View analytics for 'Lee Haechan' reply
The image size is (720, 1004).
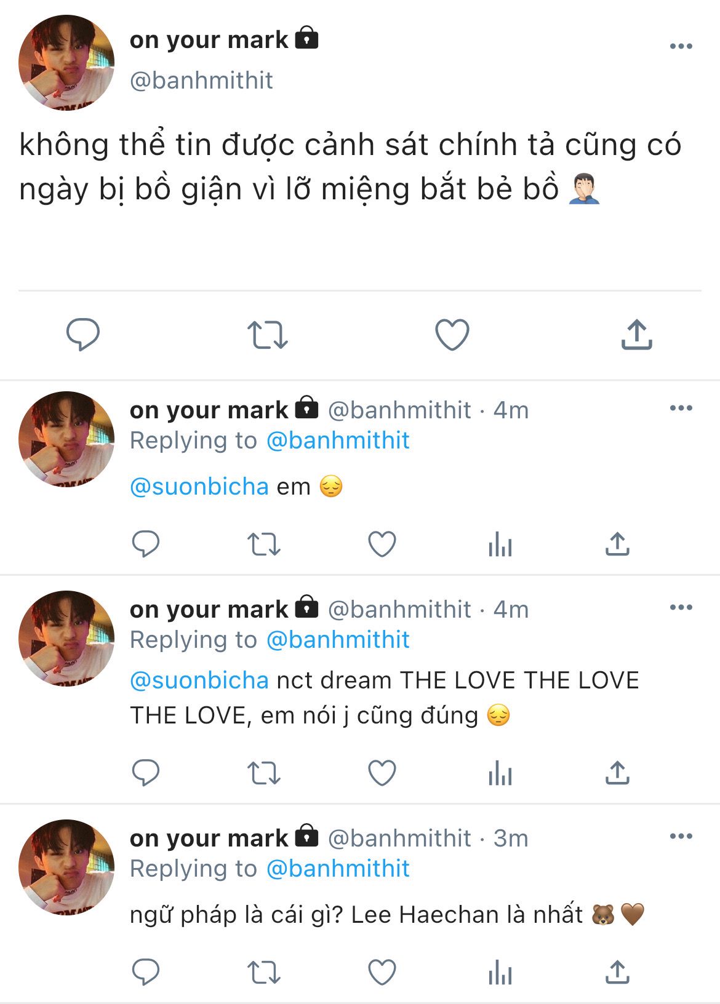pos(500,973)
